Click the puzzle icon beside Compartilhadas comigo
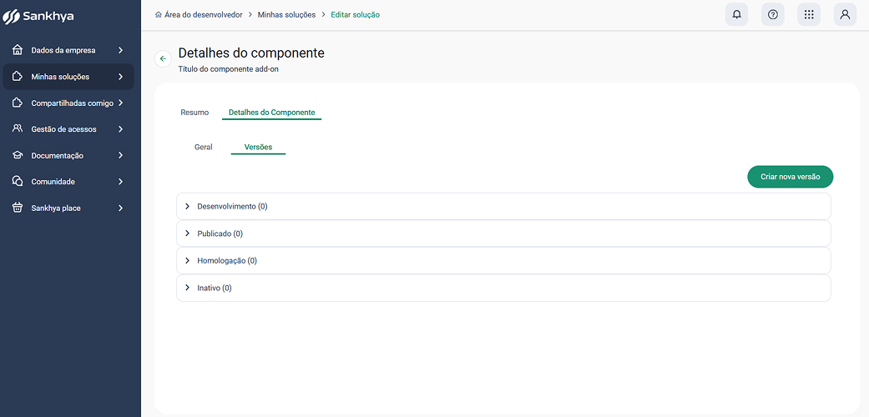The height and width of the screenshot is (417, 869). click(18, 103)
